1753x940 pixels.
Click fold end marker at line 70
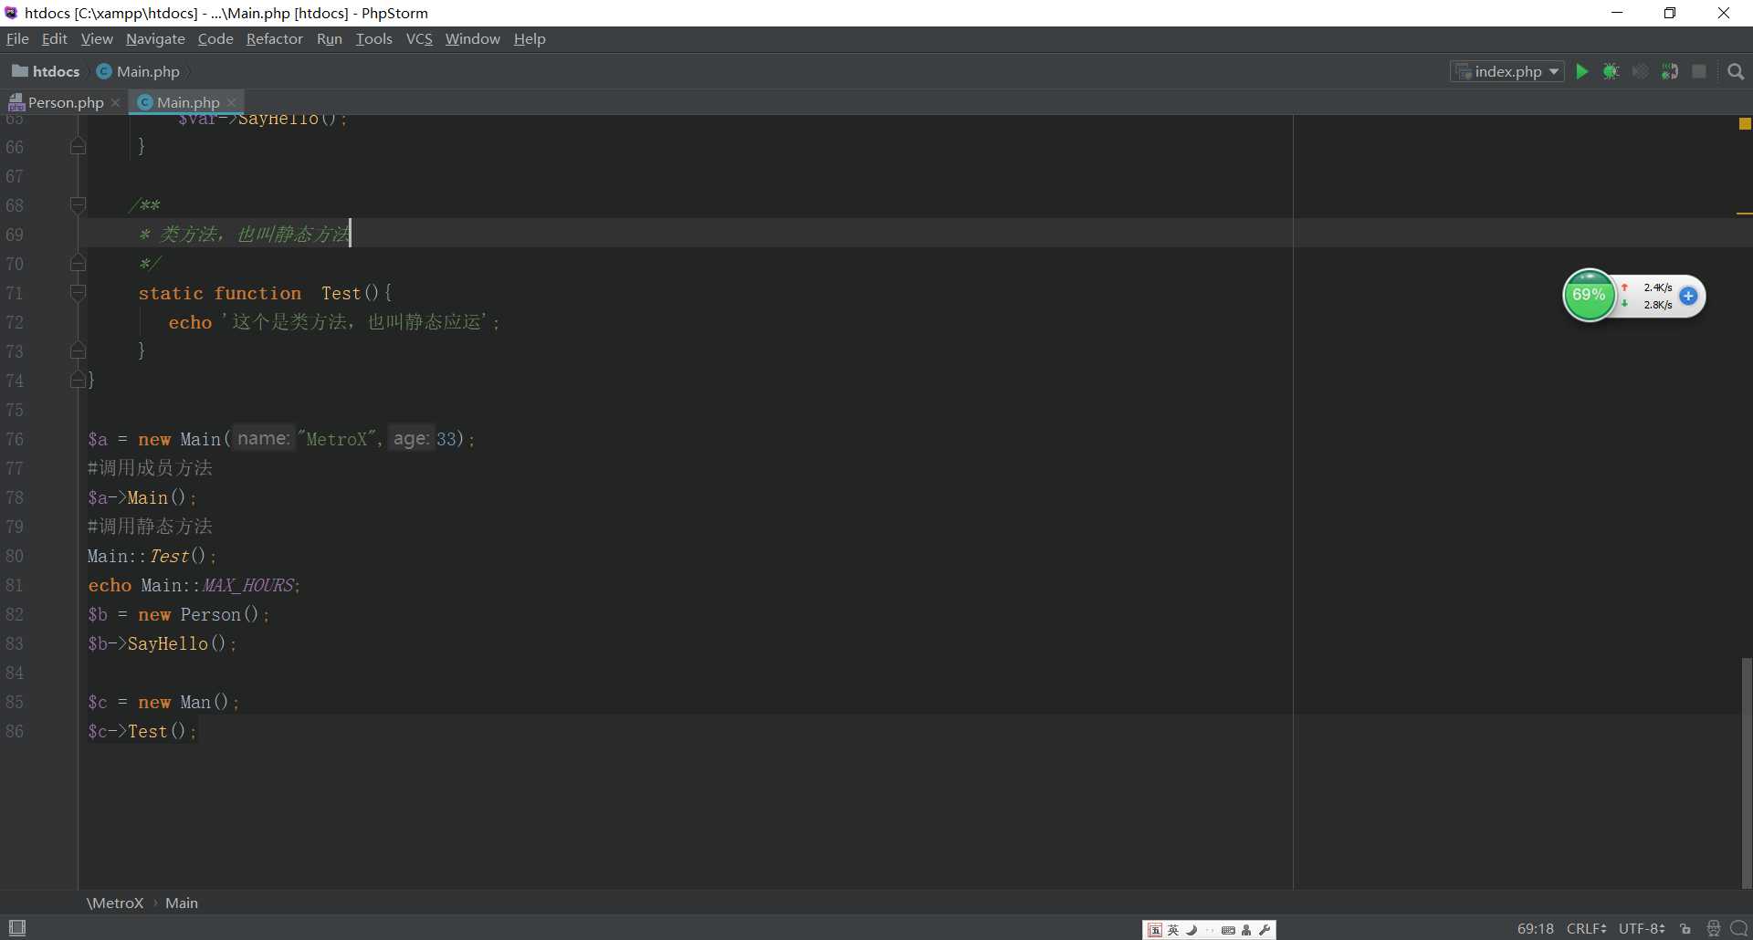78,264
